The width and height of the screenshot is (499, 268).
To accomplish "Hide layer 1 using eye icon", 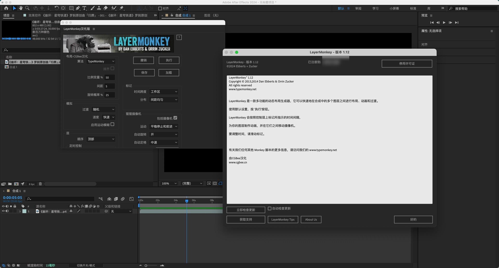I will tap(3, 211).
